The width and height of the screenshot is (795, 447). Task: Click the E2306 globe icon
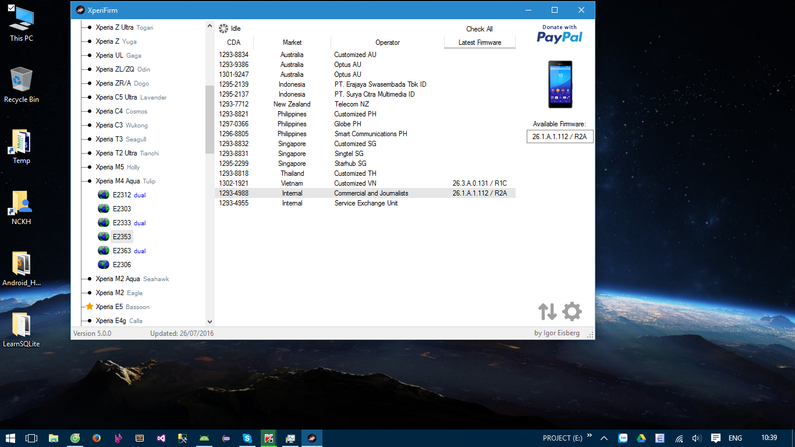pos(104,264)
